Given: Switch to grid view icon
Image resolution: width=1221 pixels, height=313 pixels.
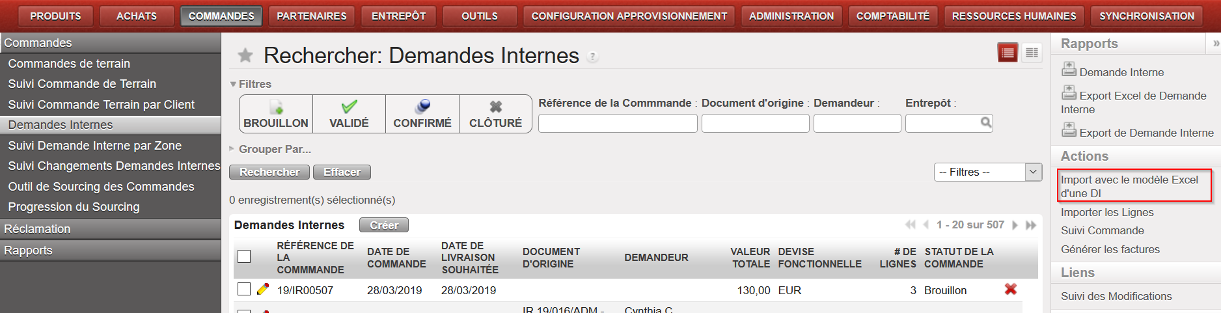Looking at the screenshot, I should (1032, 53).
